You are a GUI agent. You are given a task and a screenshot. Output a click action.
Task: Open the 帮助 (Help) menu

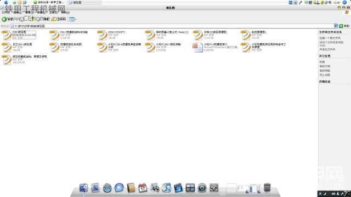(x=65, y=13)
